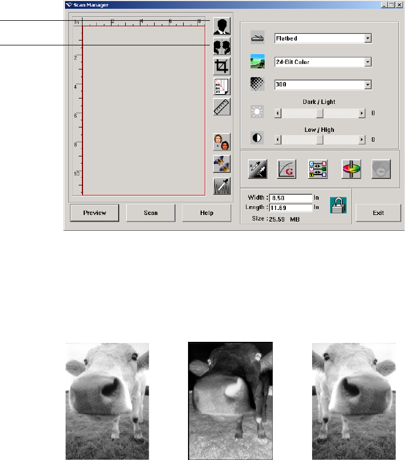
Task: Open the gamma curve tool icon
Action: pos(287,169)
